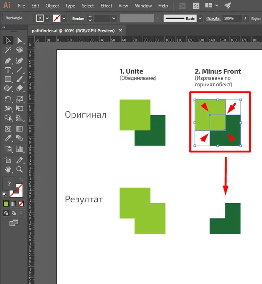The width and height of the screenshot is (262, 284).
Task: Select the Pen tool
Action: pyautogui.click(x=8, y=61)
